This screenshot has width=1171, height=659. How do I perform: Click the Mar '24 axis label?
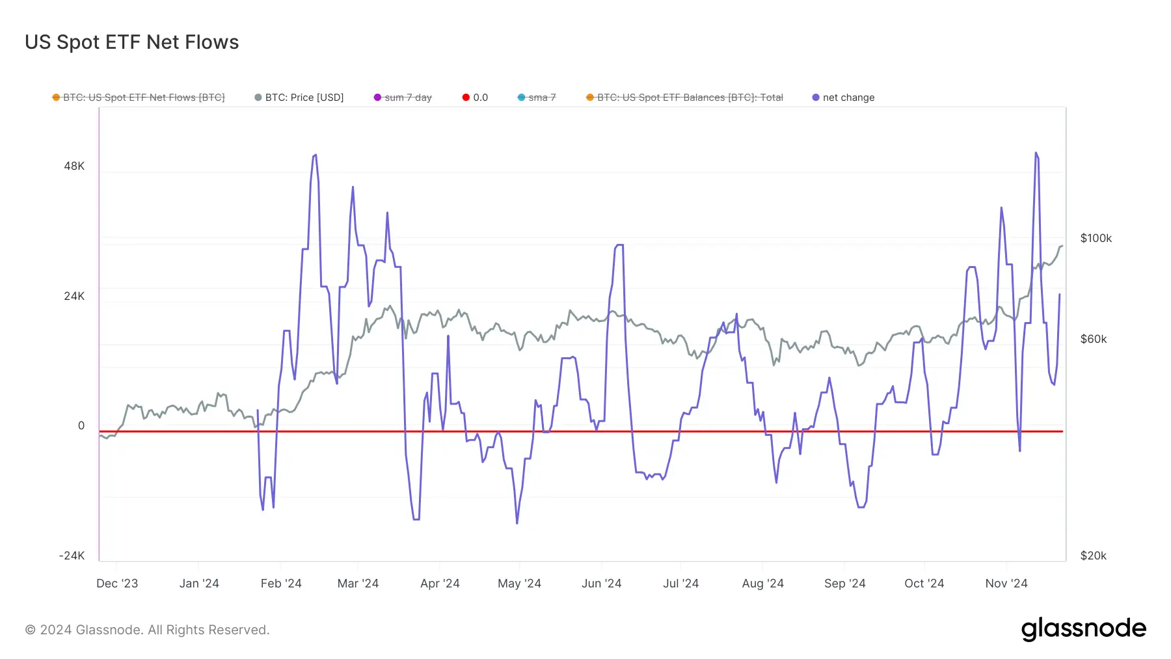pos(358,584)
